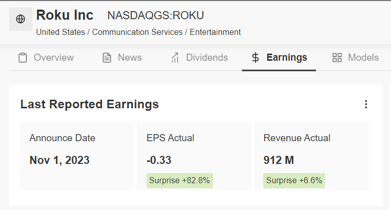Click the Overview clipboard icon

pos(23,58)
